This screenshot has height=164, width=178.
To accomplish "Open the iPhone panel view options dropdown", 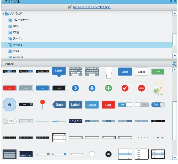I will (x=174, y=64).
